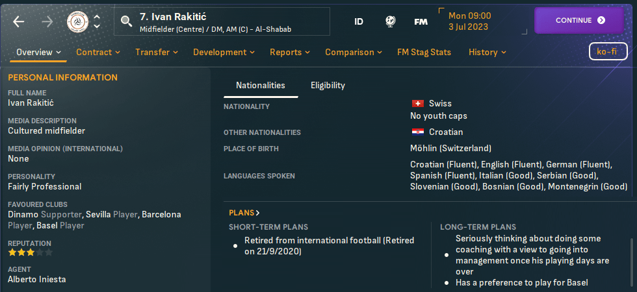Click the forward navigation arrow

click(47, 21)
